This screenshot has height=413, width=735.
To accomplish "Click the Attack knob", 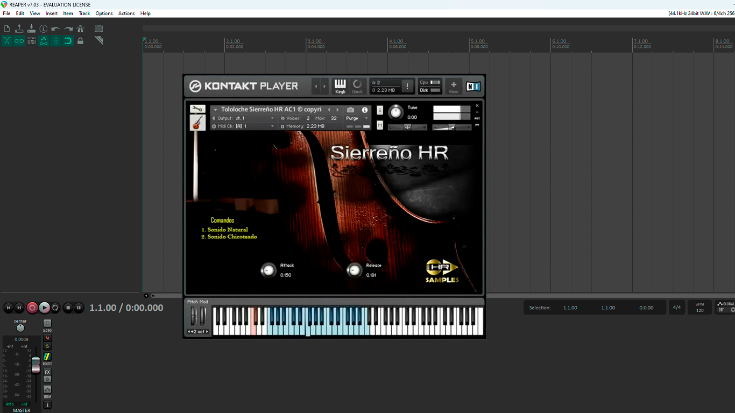I will pyautogui.click(x=268, y=270).
